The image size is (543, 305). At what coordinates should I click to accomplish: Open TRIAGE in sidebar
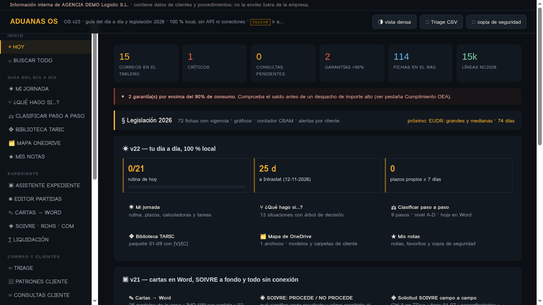pos(46,268)
